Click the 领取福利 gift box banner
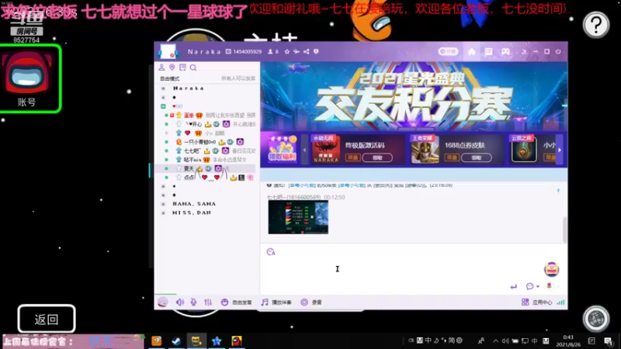621x349 pixels. (282, 149)
